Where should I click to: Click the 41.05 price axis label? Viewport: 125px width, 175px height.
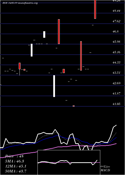click(116, 104)
